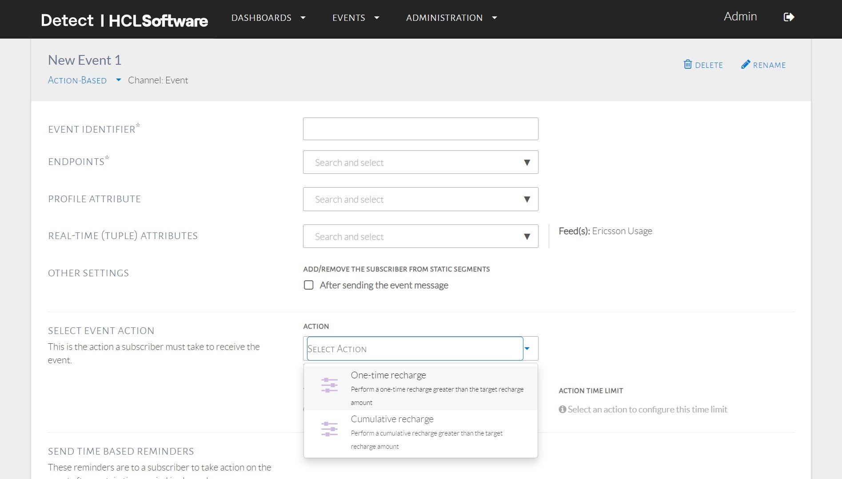
Task: Expand the Endpoints search dropdown
Action: pos(527,162)
